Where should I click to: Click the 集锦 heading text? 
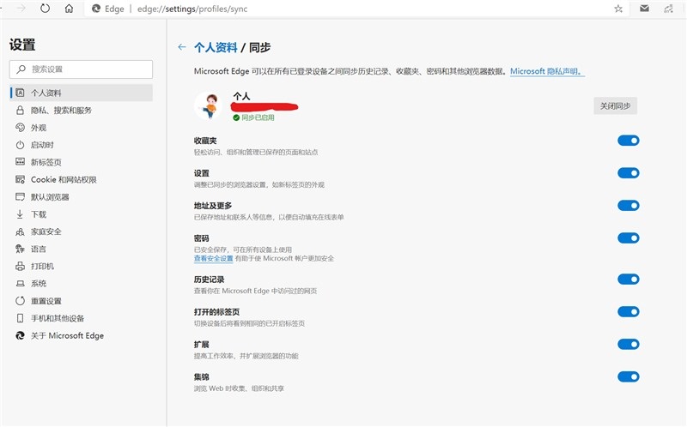coord(202,377)
